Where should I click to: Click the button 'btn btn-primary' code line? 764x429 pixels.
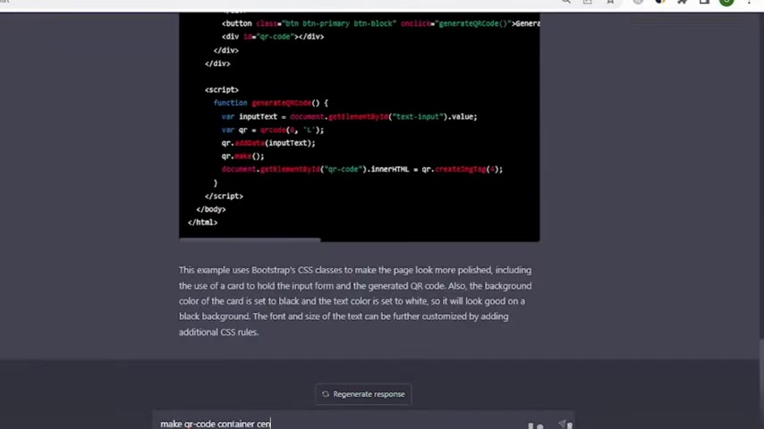[x=380, y=23]
